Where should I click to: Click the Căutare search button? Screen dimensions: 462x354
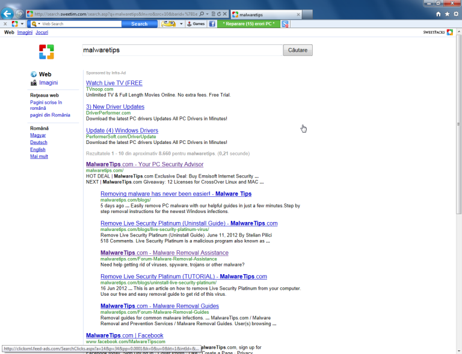(x=298, y=50)
